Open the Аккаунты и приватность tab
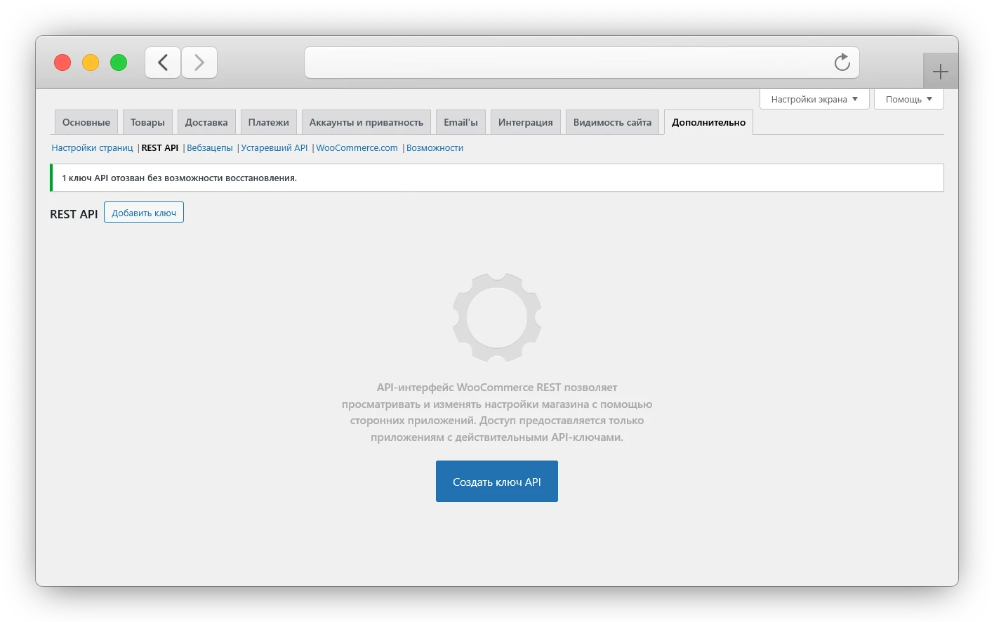This screenshot has width=994, height=622. (x=366, y=122)
